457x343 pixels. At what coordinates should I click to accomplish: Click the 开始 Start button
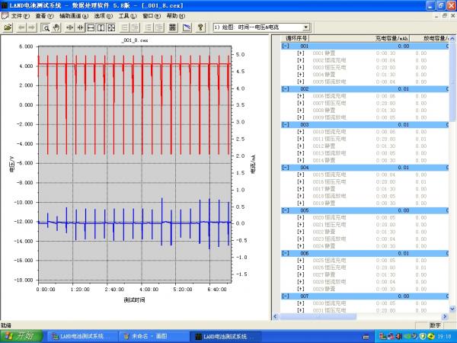(x=22, y=336)
